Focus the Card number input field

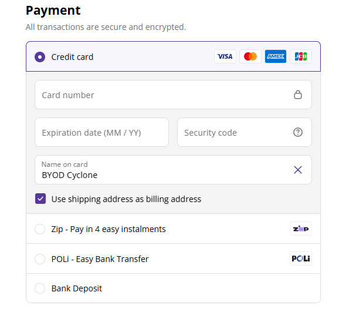[173, 95]
